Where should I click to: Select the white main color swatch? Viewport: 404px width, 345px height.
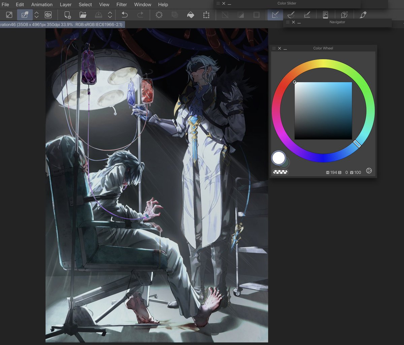pos(278,158)
